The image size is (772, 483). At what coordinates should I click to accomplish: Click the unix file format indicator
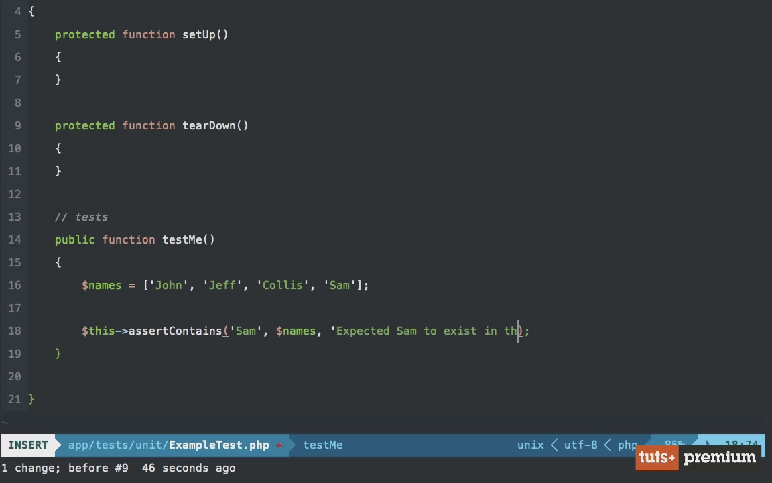tap(530, 445)
